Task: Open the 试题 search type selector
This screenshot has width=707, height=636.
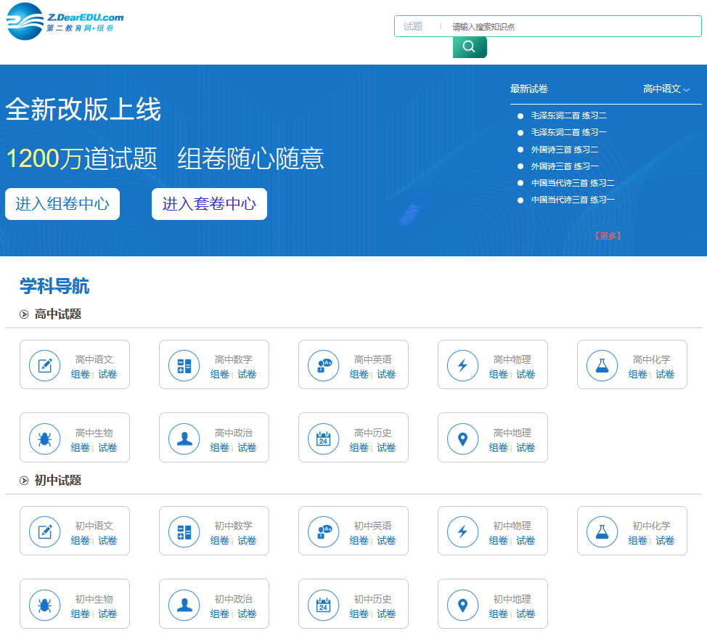Action: (x=414, y=27)
